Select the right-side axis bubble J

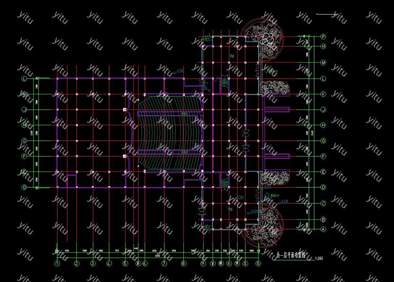point(323,110)
